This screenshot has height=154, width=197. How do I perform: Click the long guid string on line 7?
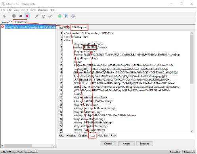point(127,55)
